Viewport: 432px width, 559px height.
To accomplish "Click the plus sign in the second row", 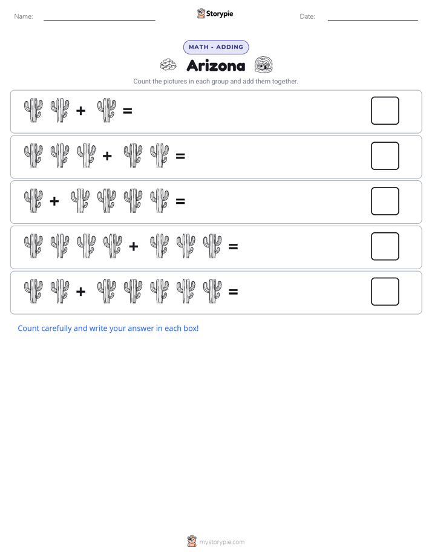I will point(107,156).
